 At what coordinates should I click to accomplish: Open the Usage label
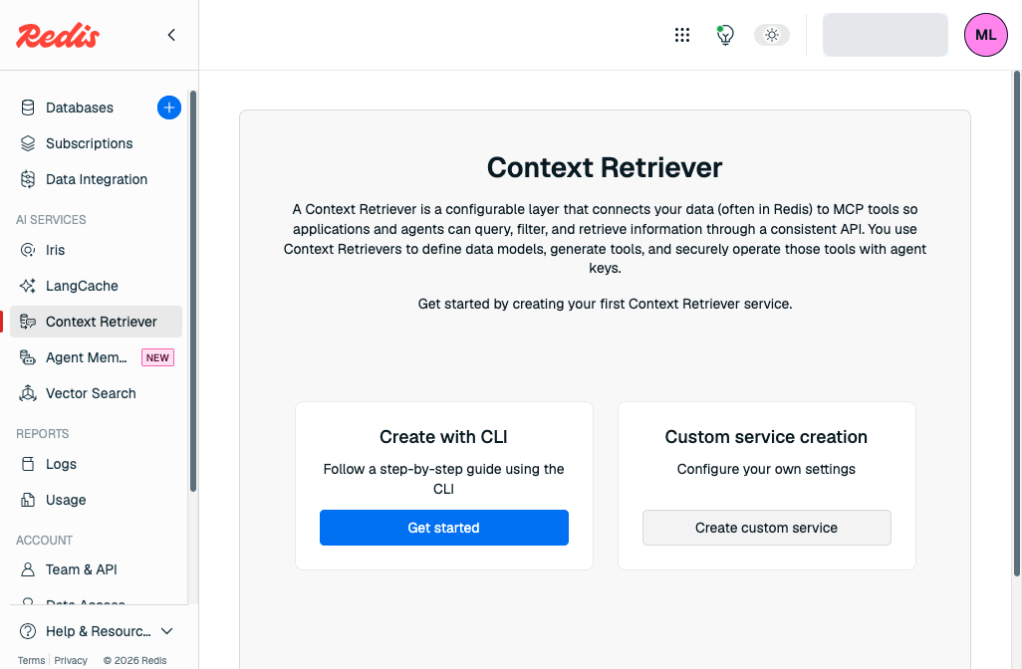click(66, 500)
